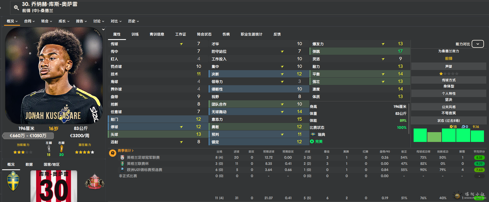Expand the 能力对比 dropdown box
The width and height of the screenshot is (489, 202).
478,44
